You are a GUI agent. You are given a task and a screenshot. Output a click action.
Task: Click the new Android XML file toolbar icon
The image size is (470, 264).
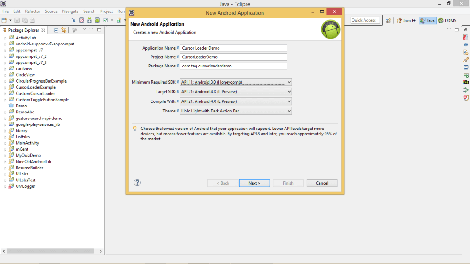119,20
